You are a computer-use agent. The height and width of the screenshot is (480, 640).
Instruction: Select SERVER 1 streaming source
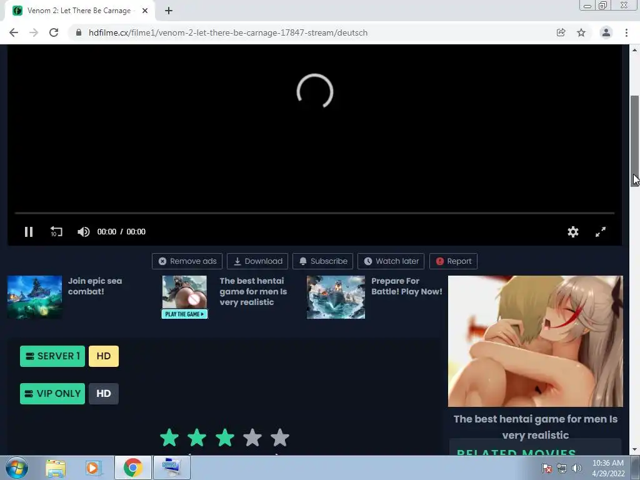[52, 356]
